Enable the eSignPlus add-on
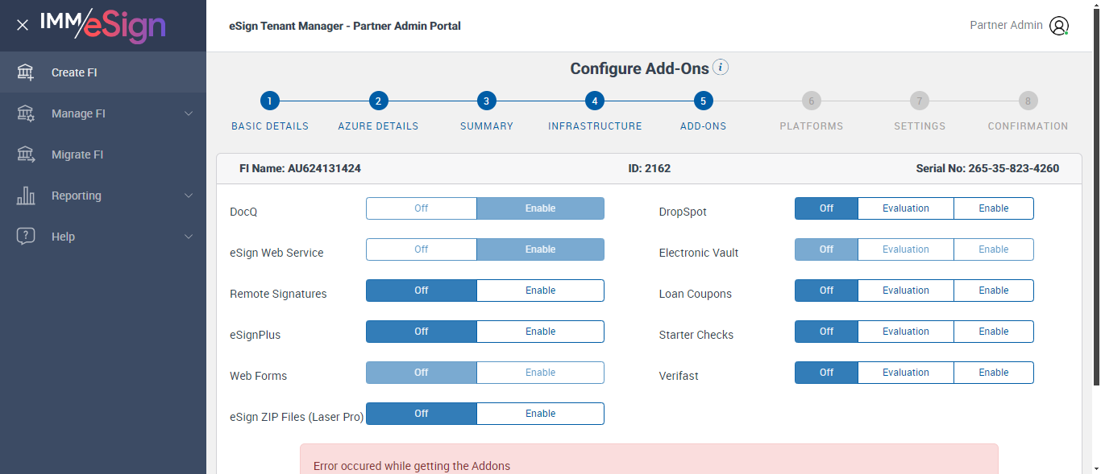1101x474 pixels. (x=540, y=332)
